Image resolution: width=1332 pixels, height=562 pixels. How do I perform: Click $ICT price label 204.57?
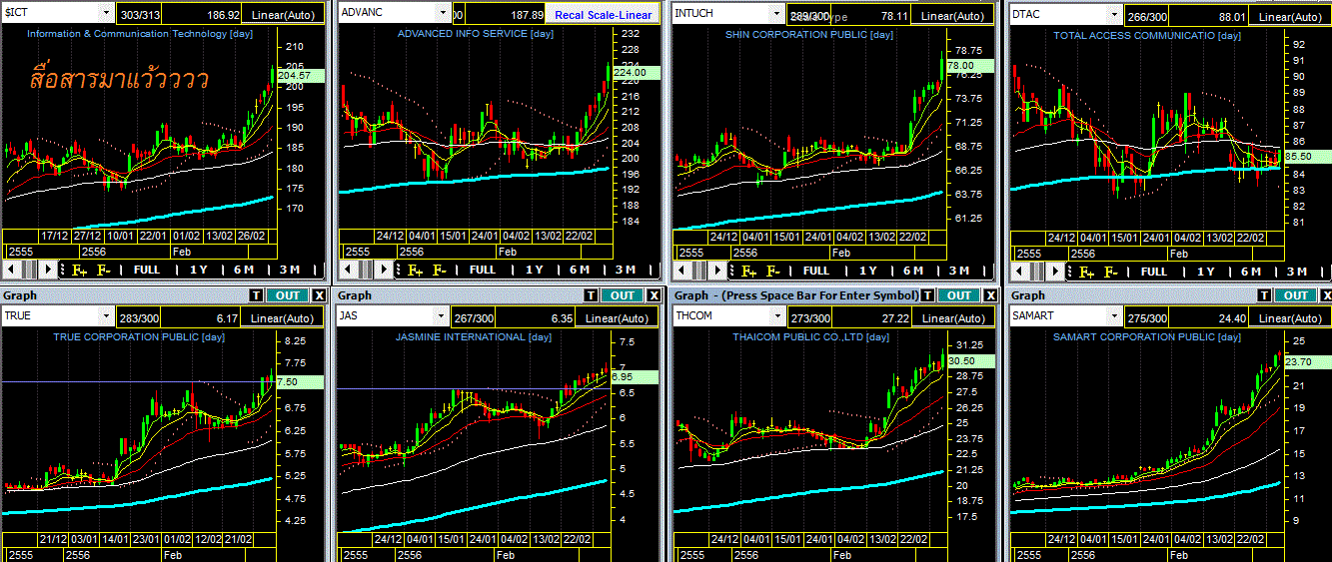(x=302, y=76)
